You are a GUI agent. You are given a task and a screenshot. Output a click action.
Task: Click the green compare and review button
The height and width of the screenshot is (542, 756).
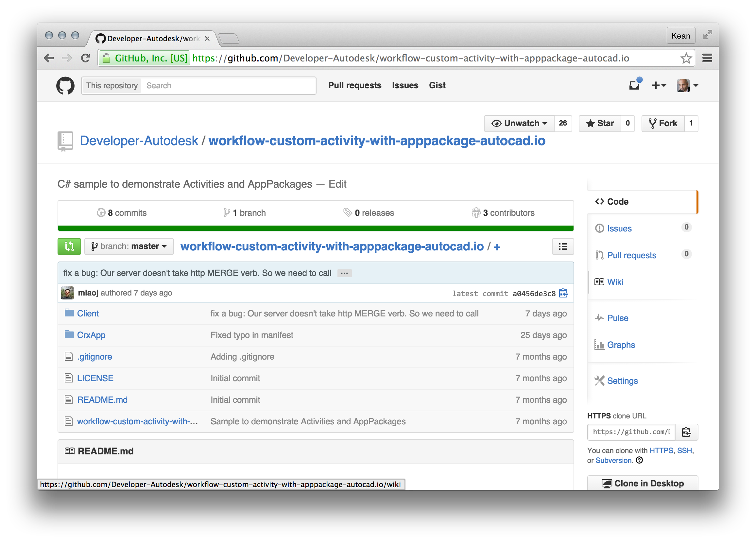[69, 246]
